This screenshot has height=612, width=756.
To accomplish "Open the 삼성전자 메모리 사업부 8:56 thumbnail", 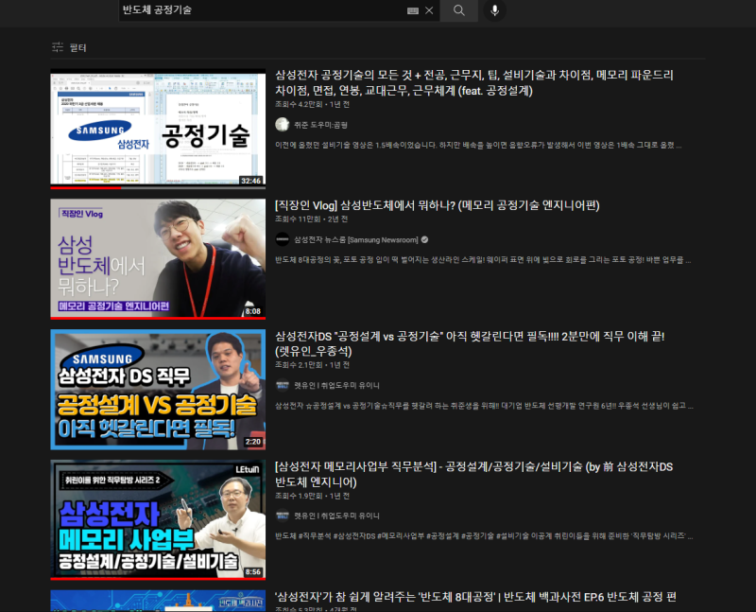I will 158,520.
